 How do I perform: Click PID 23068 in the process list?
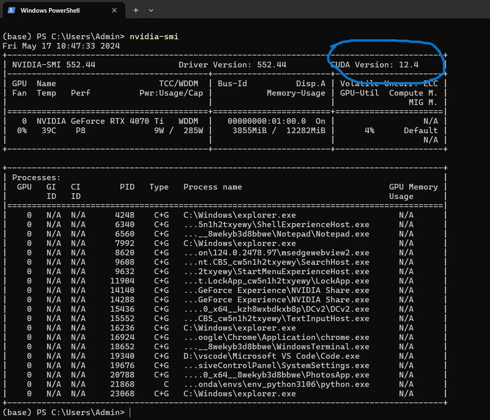pos(122,393)
